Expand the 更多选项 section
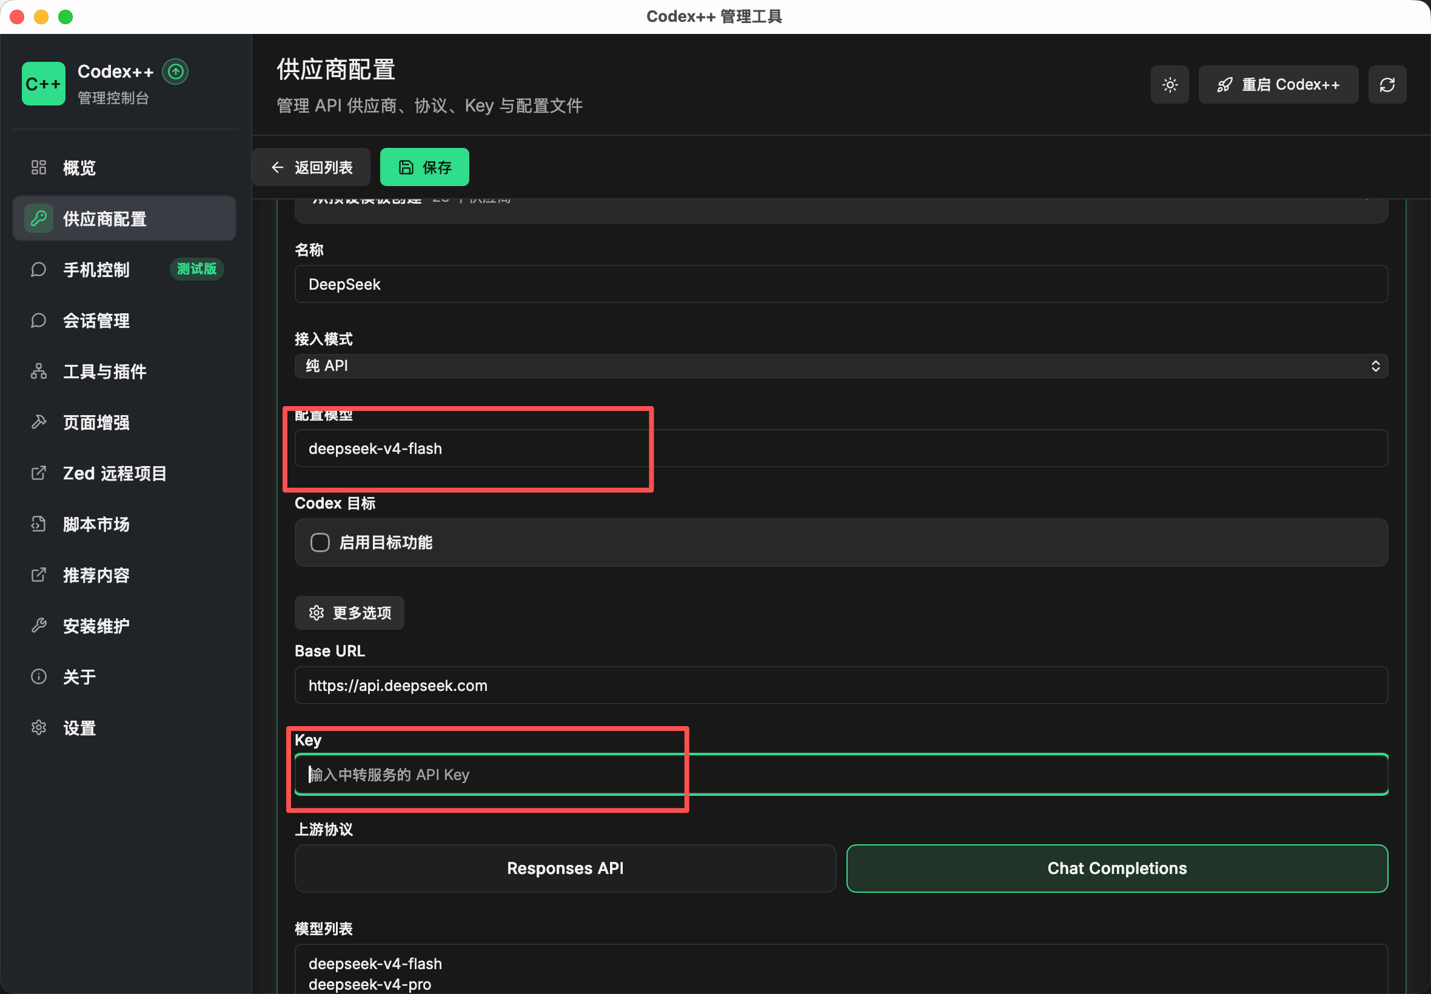The height and width of the screenshot is (994, 1431). (349, 613)
